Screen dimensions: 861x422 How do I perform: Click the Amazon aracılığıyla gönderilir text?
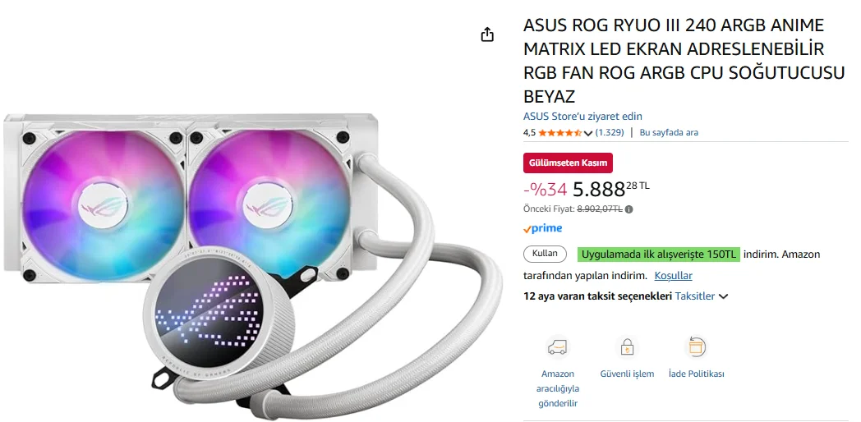tap(557, 388)
